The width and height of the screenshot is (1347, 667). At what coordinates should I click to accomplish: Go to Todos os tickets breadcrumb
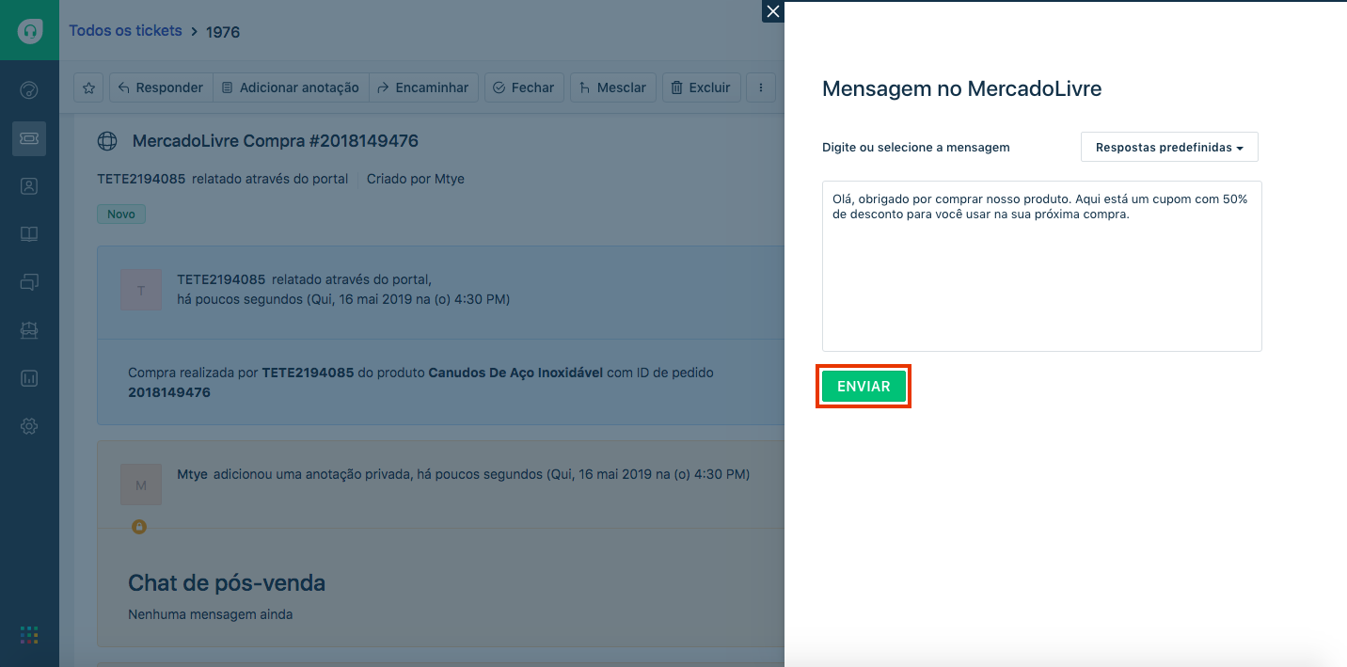click(x=125, y=30)
